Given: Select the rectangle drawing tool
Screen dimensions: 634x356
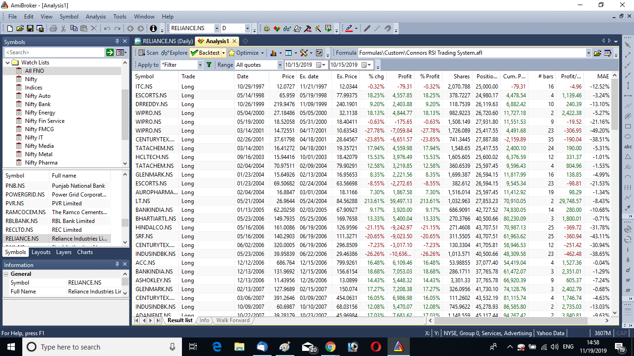Looking at the screenshot, I should [628, 126].
